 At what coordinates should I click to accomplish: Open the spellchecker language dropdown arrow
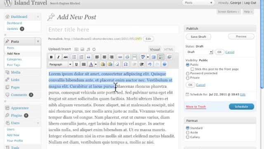148,57
